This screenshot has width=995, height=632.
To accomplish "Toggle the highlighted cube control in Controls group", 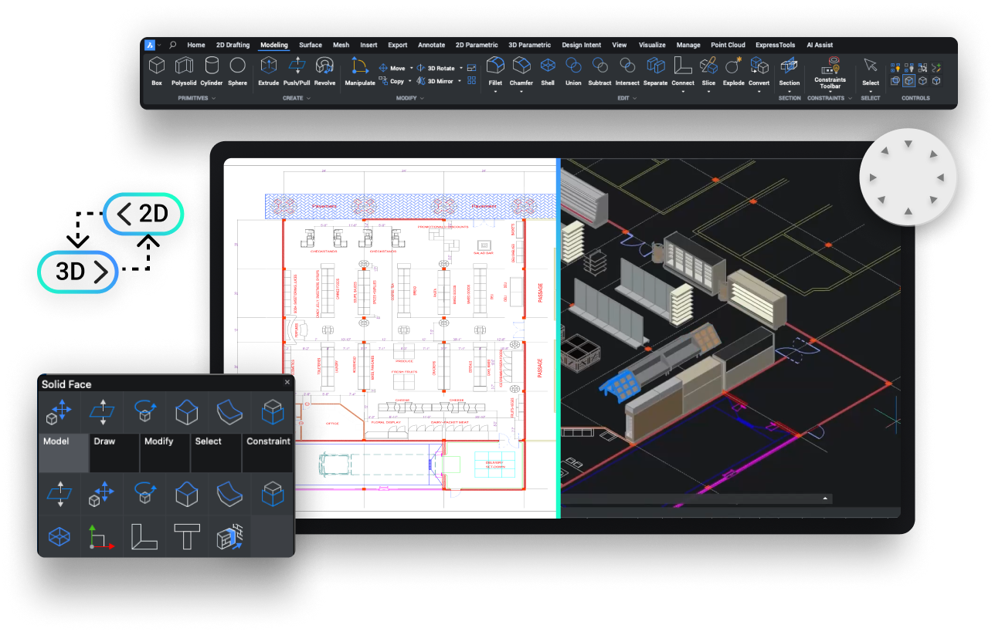I will [908, 81].
